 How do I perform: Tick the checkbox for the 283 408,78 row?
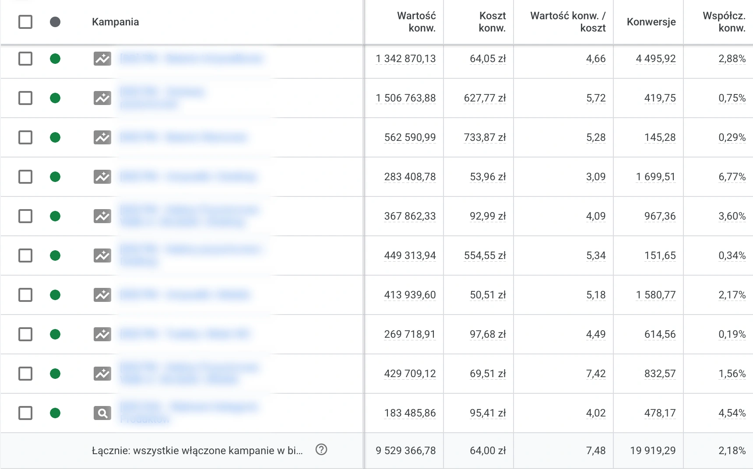click(25, 177)
